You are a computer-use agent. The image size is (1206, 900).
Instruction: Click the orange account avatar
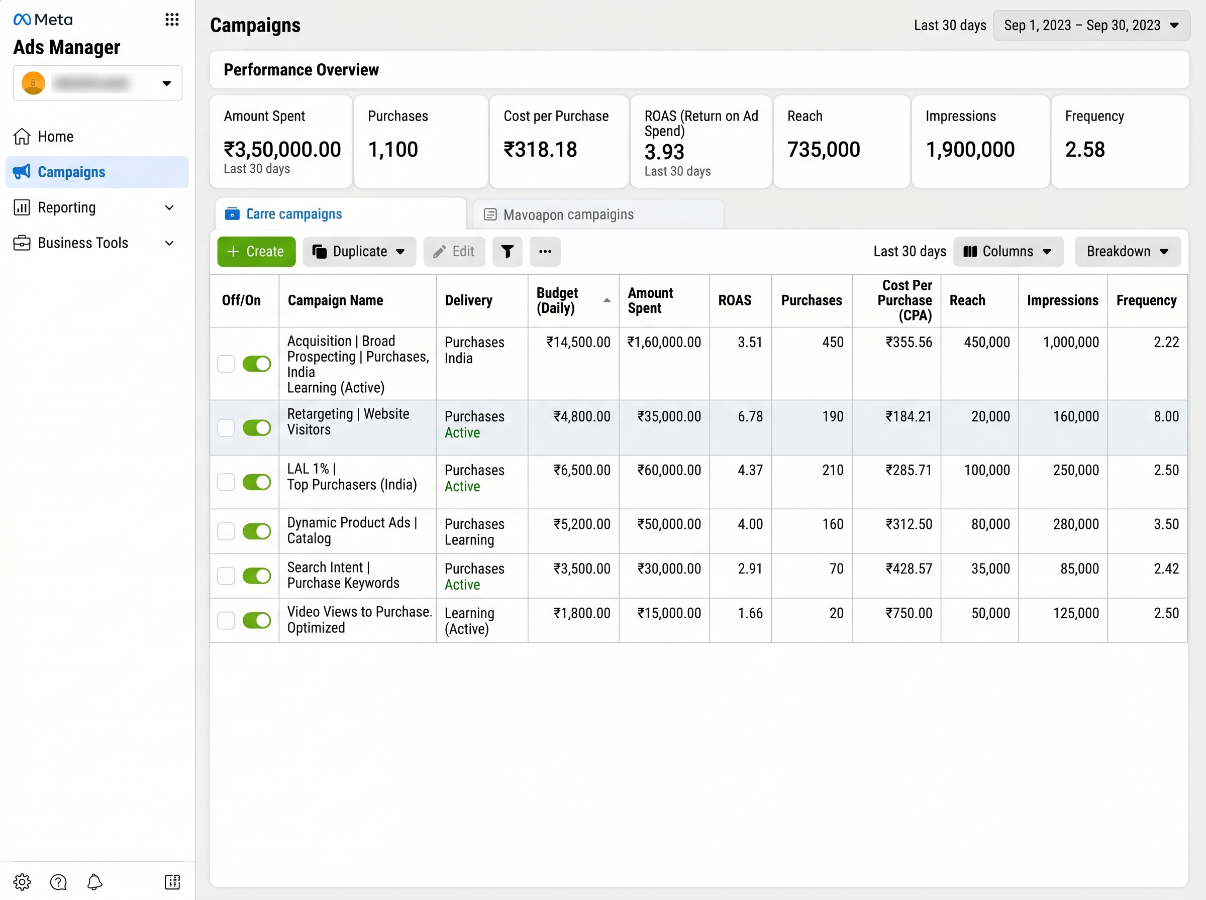click(33, 83)
